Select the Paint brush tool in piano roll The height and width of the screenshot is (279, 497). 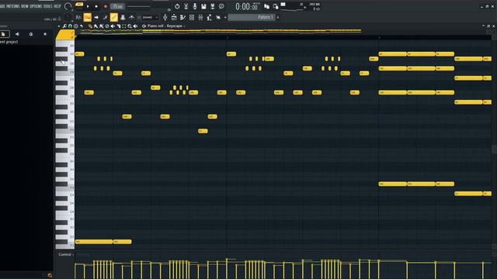point(96,26)
